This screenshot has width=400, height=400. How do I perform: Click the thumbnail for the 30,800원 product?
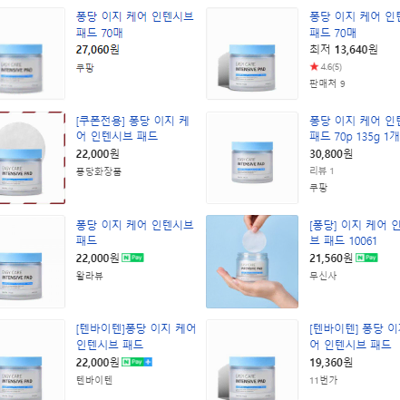[252, 158]
